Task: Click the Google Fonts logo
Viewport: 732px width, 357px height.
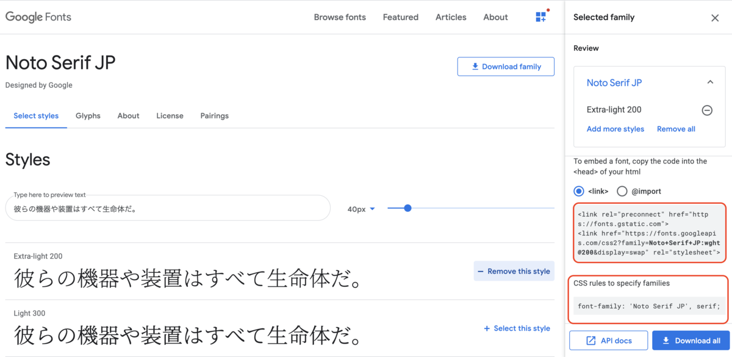Action: 38,17
